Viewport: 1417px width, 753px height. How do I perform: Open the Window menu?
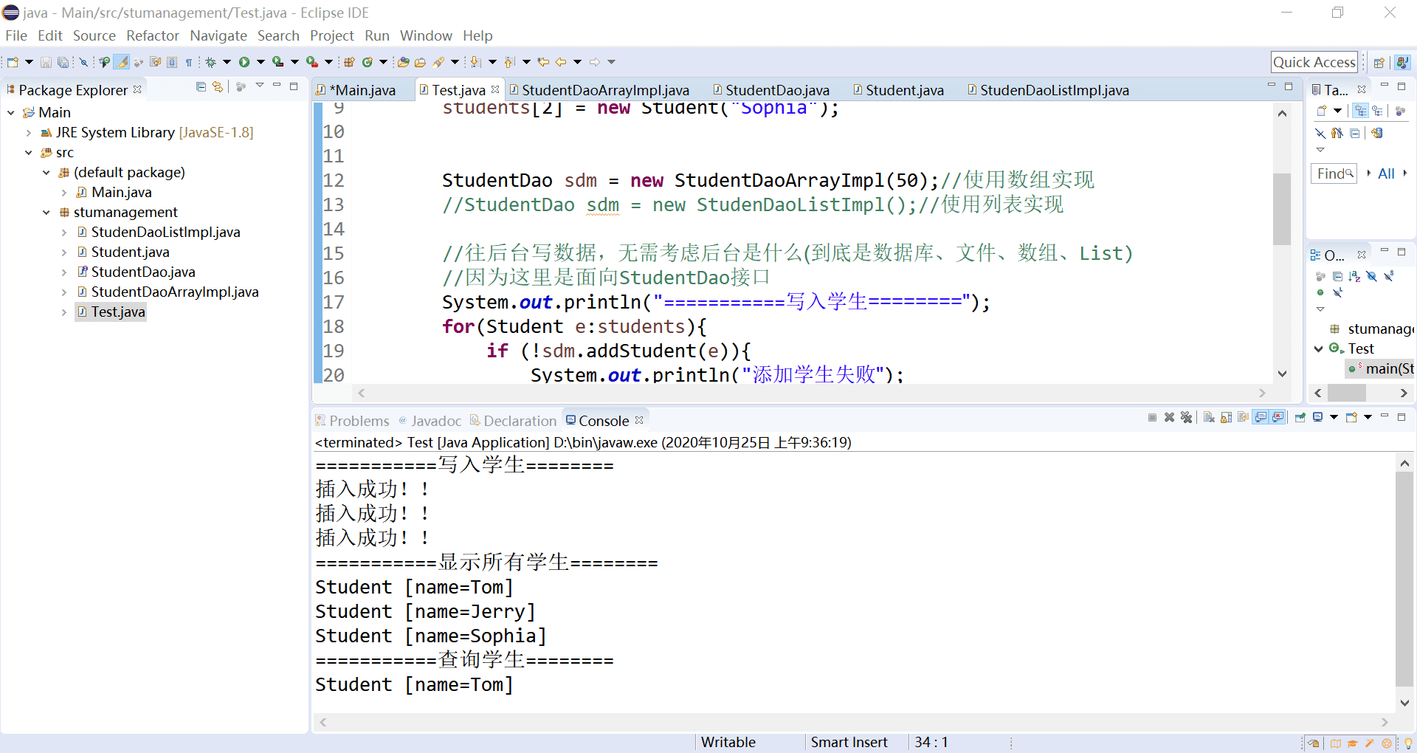[x=426, y=35]
